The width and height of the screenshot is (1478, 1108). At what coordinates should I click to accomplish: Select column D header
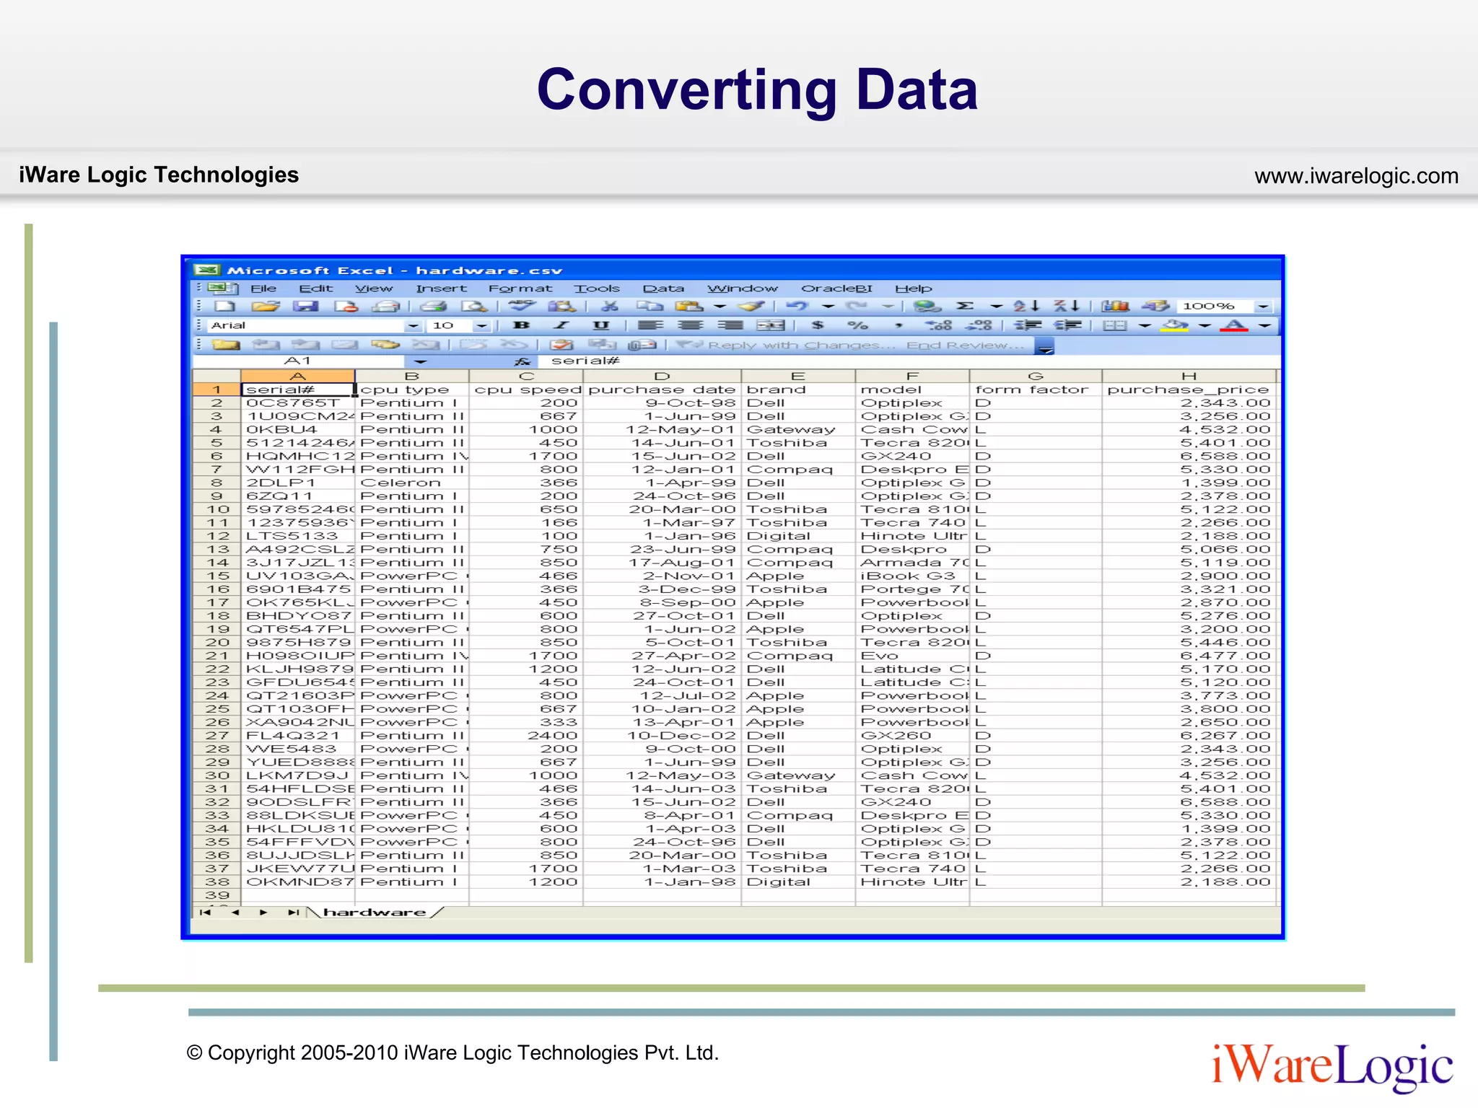click(x=662, y=376)
